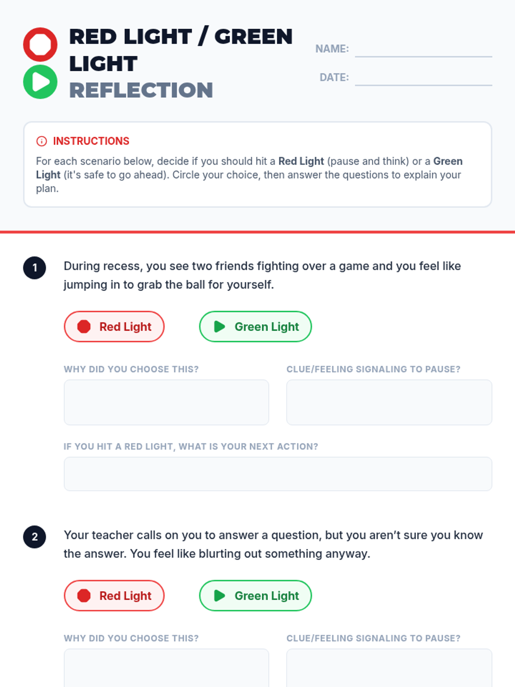Select Green Light for the teacher question scenario
This screenshot has width=515, height=687.
point(255,596)
